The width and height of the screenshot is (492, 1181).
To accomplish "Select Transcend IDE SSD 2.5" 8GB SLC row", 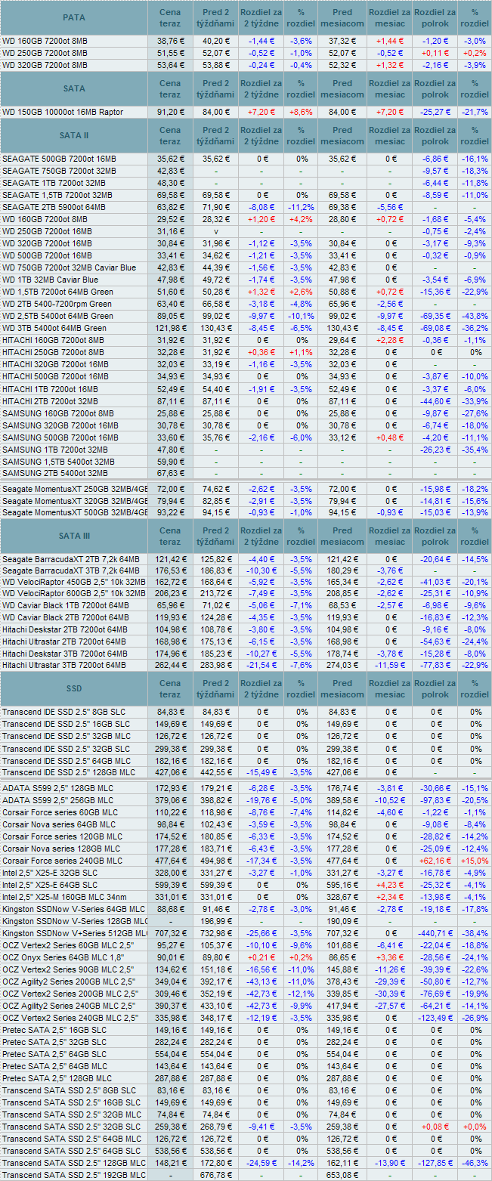I will (x=63, y=712).
